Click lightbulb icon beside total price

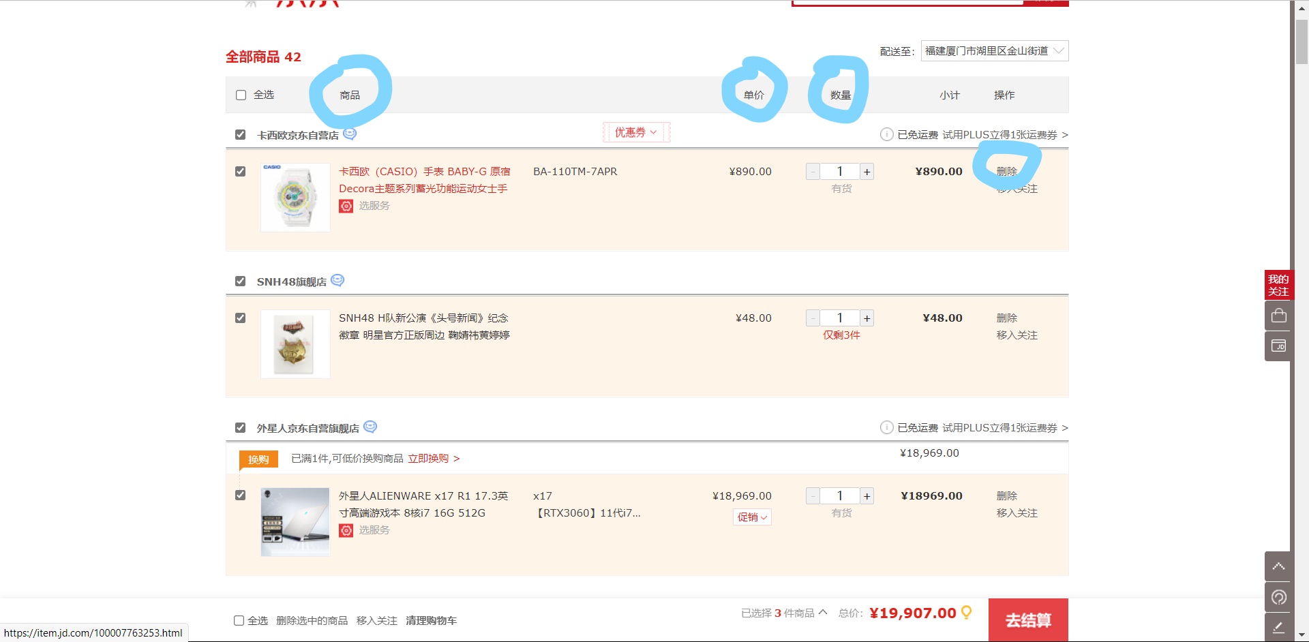[966, 613]
